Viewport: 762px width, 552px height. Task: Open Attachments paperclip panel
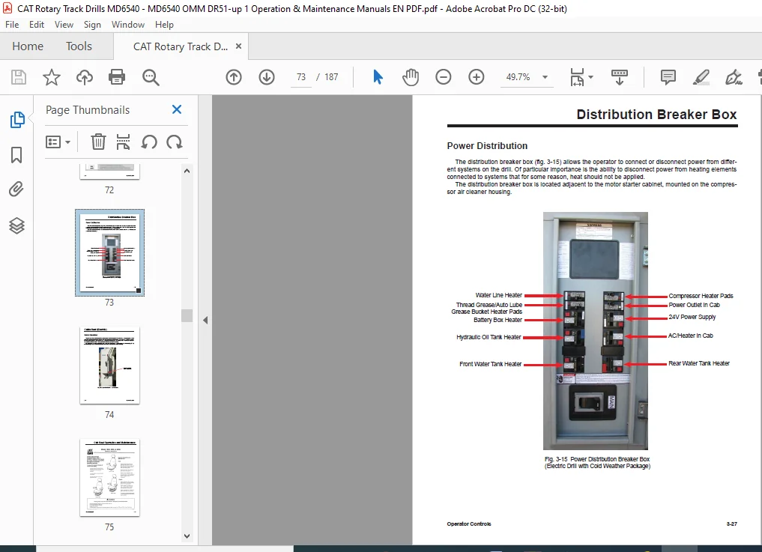click(x=16, y=189)
